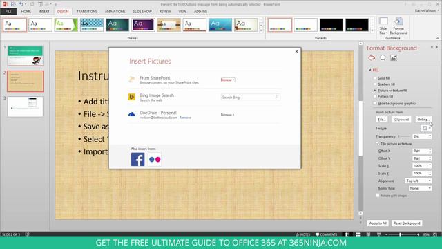Close the Insert Pictures dialog

(x=296, y=51)
